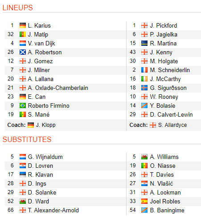Screen dimensions: 201x219
Task: Click the Brazil flag next to Roberto Firmino
Action: coord(23,105)
